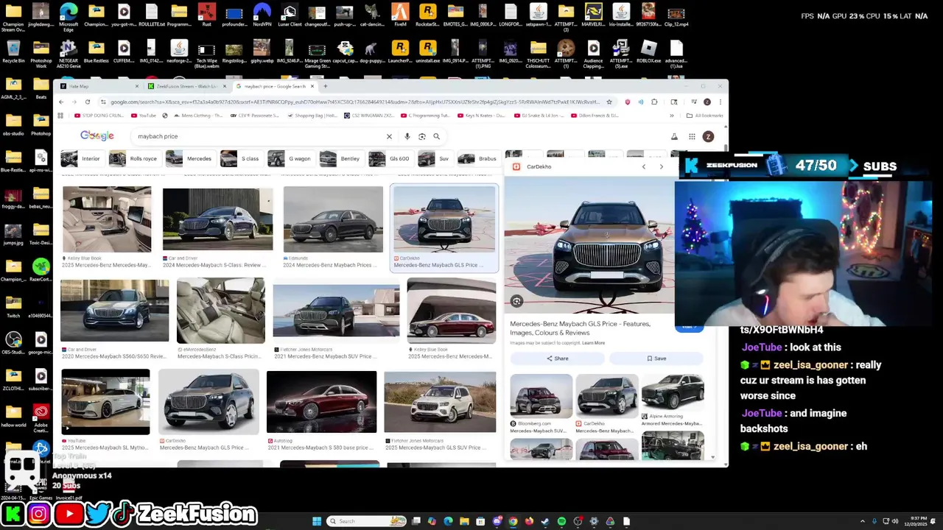
Task: Filter images by S class chip
Action: [241, 158]
